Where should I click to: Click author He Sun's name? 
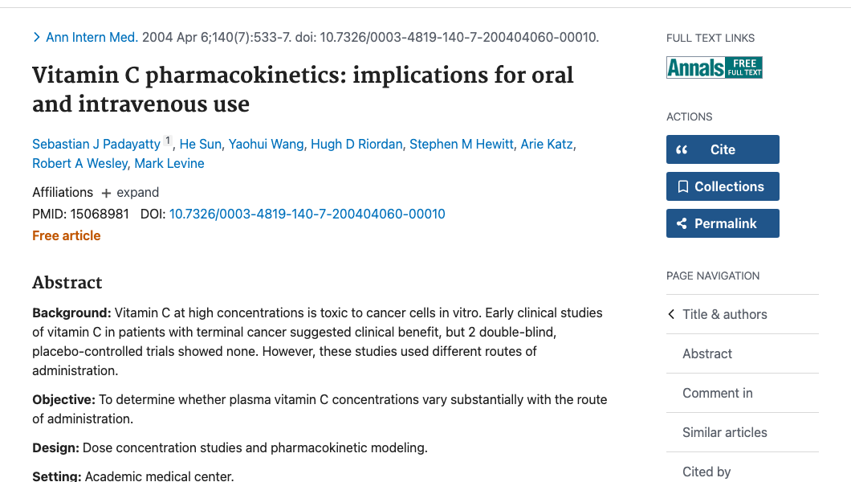[200, 144]
